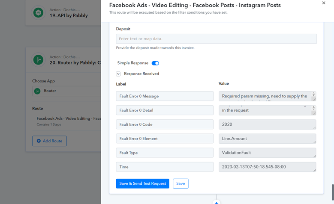Open step 20 Router by Pabbly
Screen dimensions: 334x204
(75, 63)
